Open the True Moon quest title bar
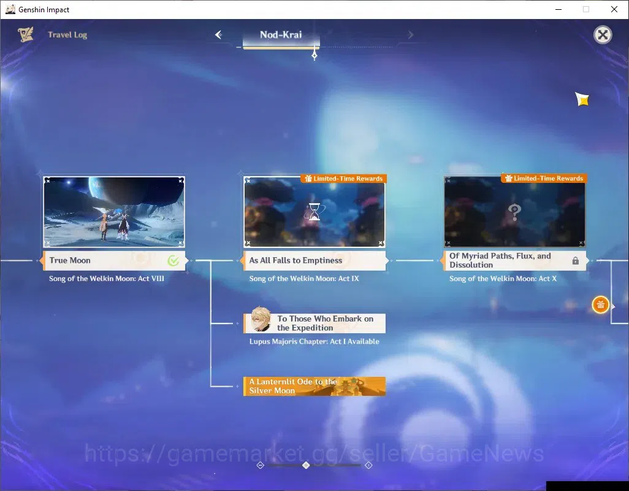This screenshot has width=629, height=491. point(114,261)
